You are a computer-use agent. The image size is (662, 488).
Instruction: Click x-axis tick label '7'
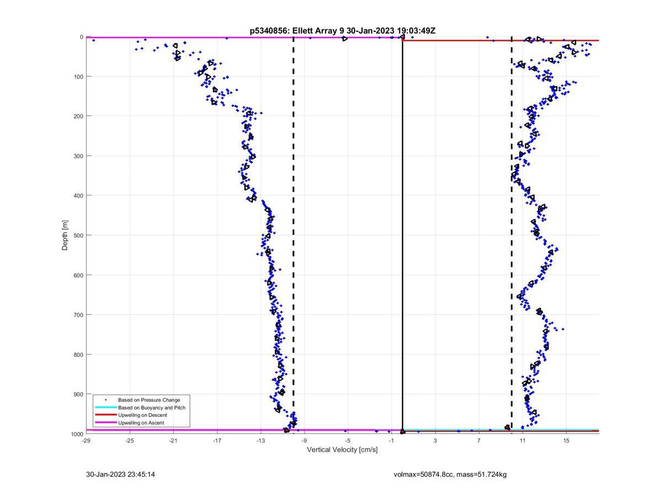click(x=479, y=440)
